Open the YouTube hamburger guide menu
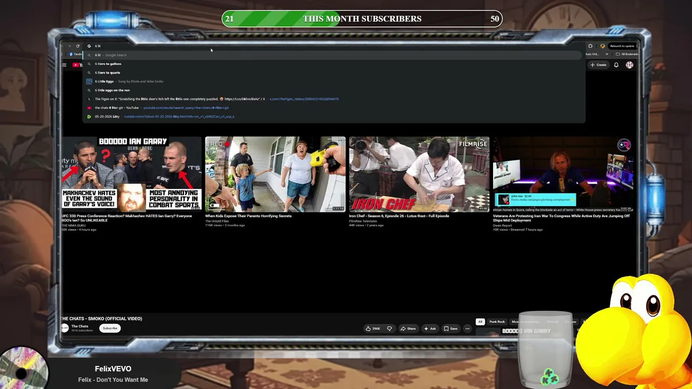The width and height of the screenshot is (692, 389). coord(64,65)
